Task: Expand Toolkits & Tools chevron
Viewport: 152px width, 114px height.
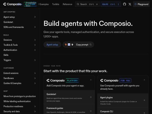Action: coord(35,45)
